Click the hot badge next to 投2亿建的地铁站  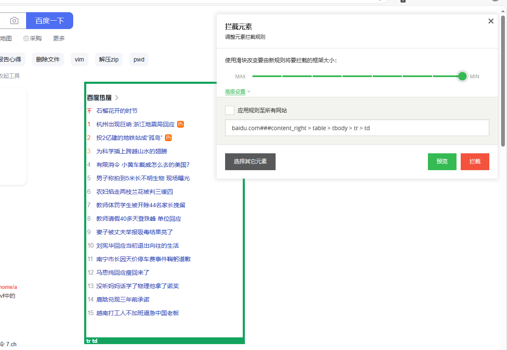[x=168, y=138]
